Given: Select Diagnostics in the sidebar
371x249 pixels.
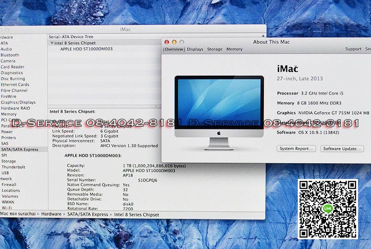Looking at the screenshot, I should pyautogui.click(x=12, y=73).
